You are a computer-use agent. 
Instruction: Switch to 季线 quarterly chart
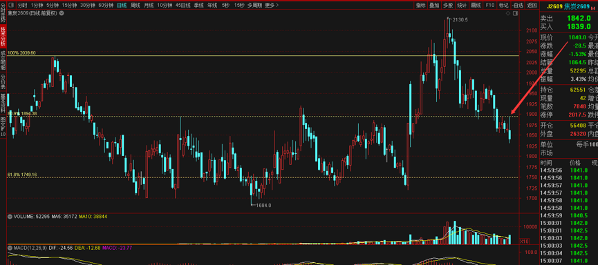coord(198,6)
